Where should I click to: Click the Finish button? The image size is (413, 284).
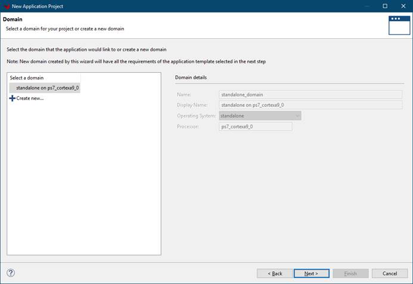(x=350, y=273)
